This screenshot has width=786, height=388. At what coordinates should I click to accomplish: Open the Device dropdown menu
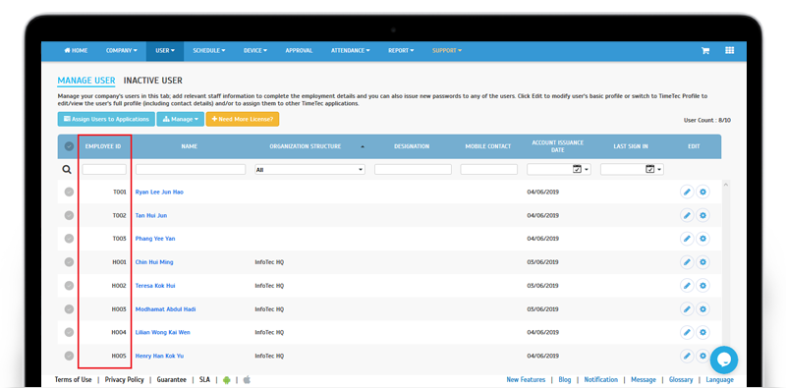[255, 51]
